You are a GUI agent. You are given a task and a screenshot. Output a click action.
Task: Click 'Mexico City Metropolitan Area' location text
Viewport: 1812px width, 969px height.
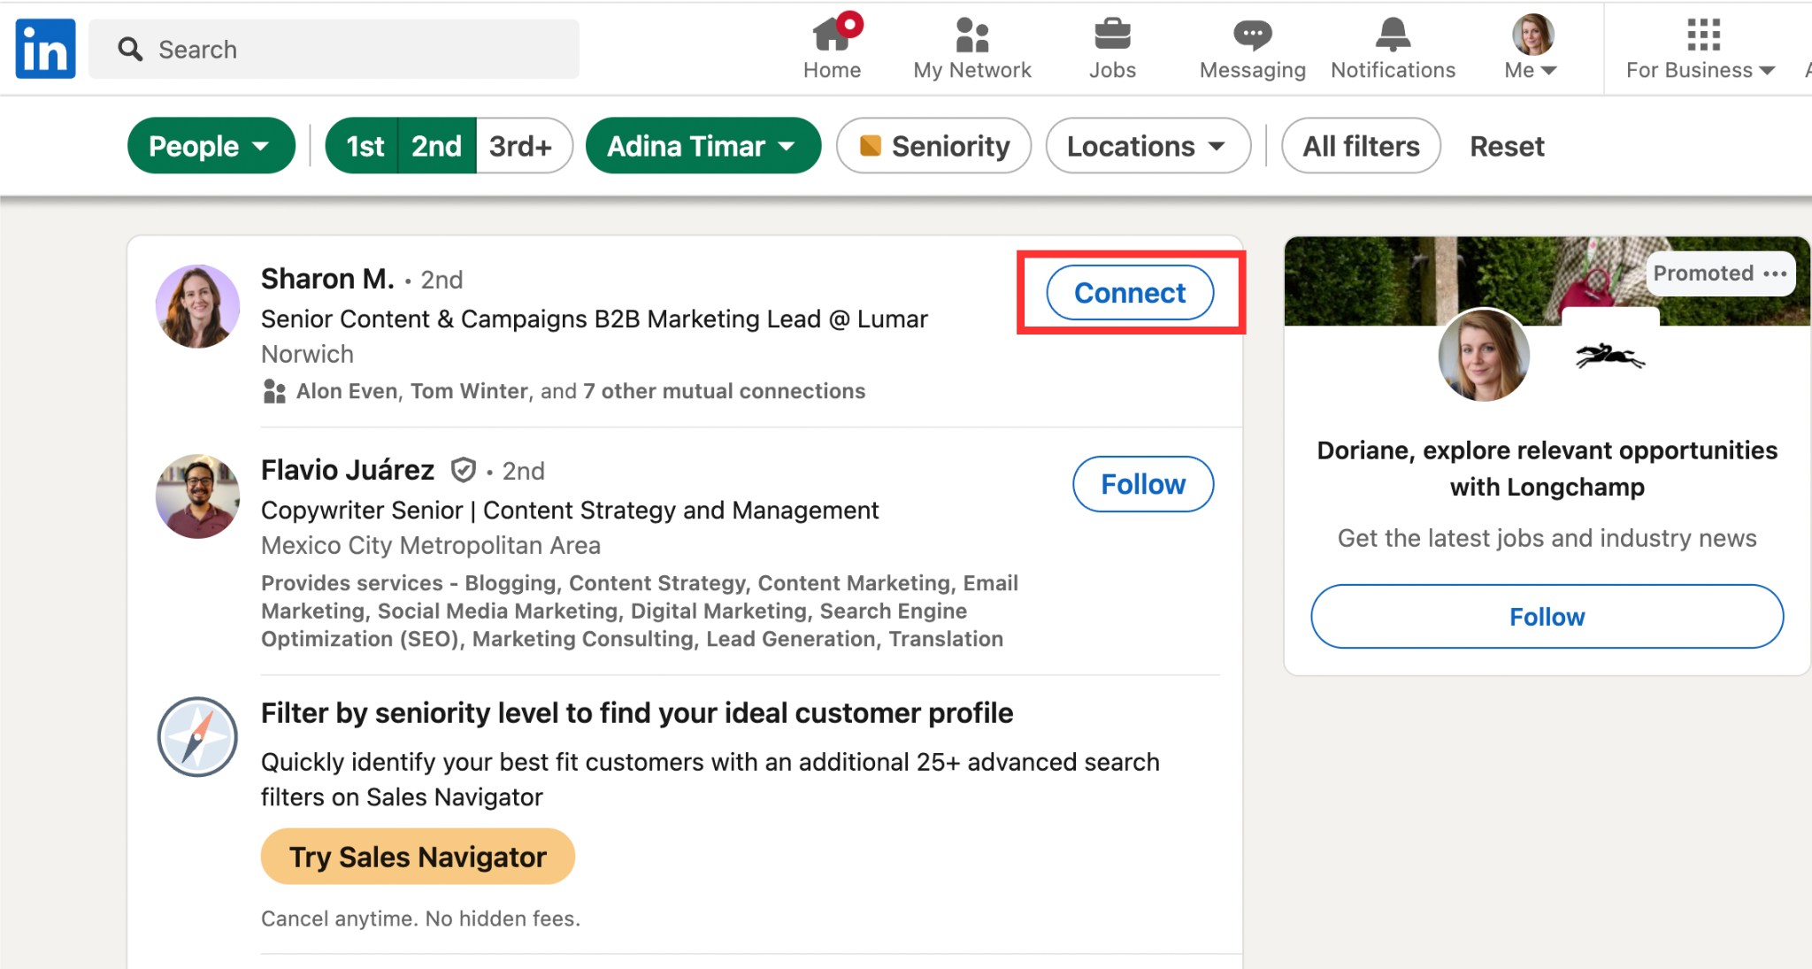(431, 545)
